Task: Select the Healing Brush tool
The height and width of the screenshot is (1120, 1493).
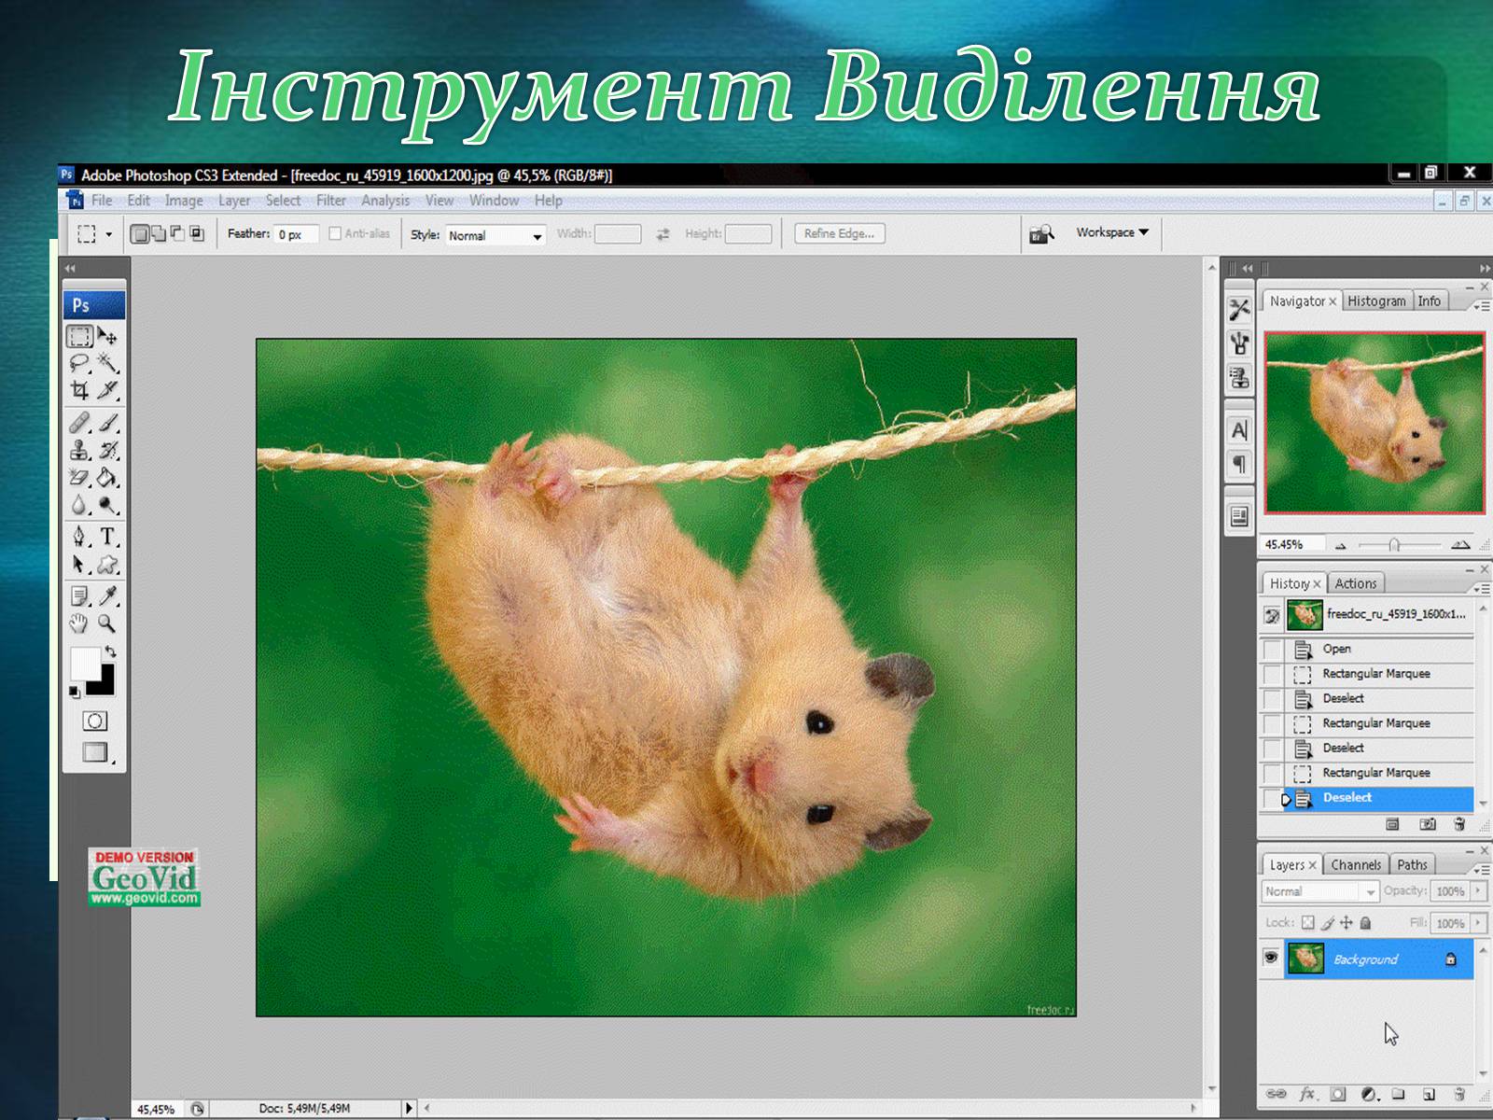Action: (80, 423)
